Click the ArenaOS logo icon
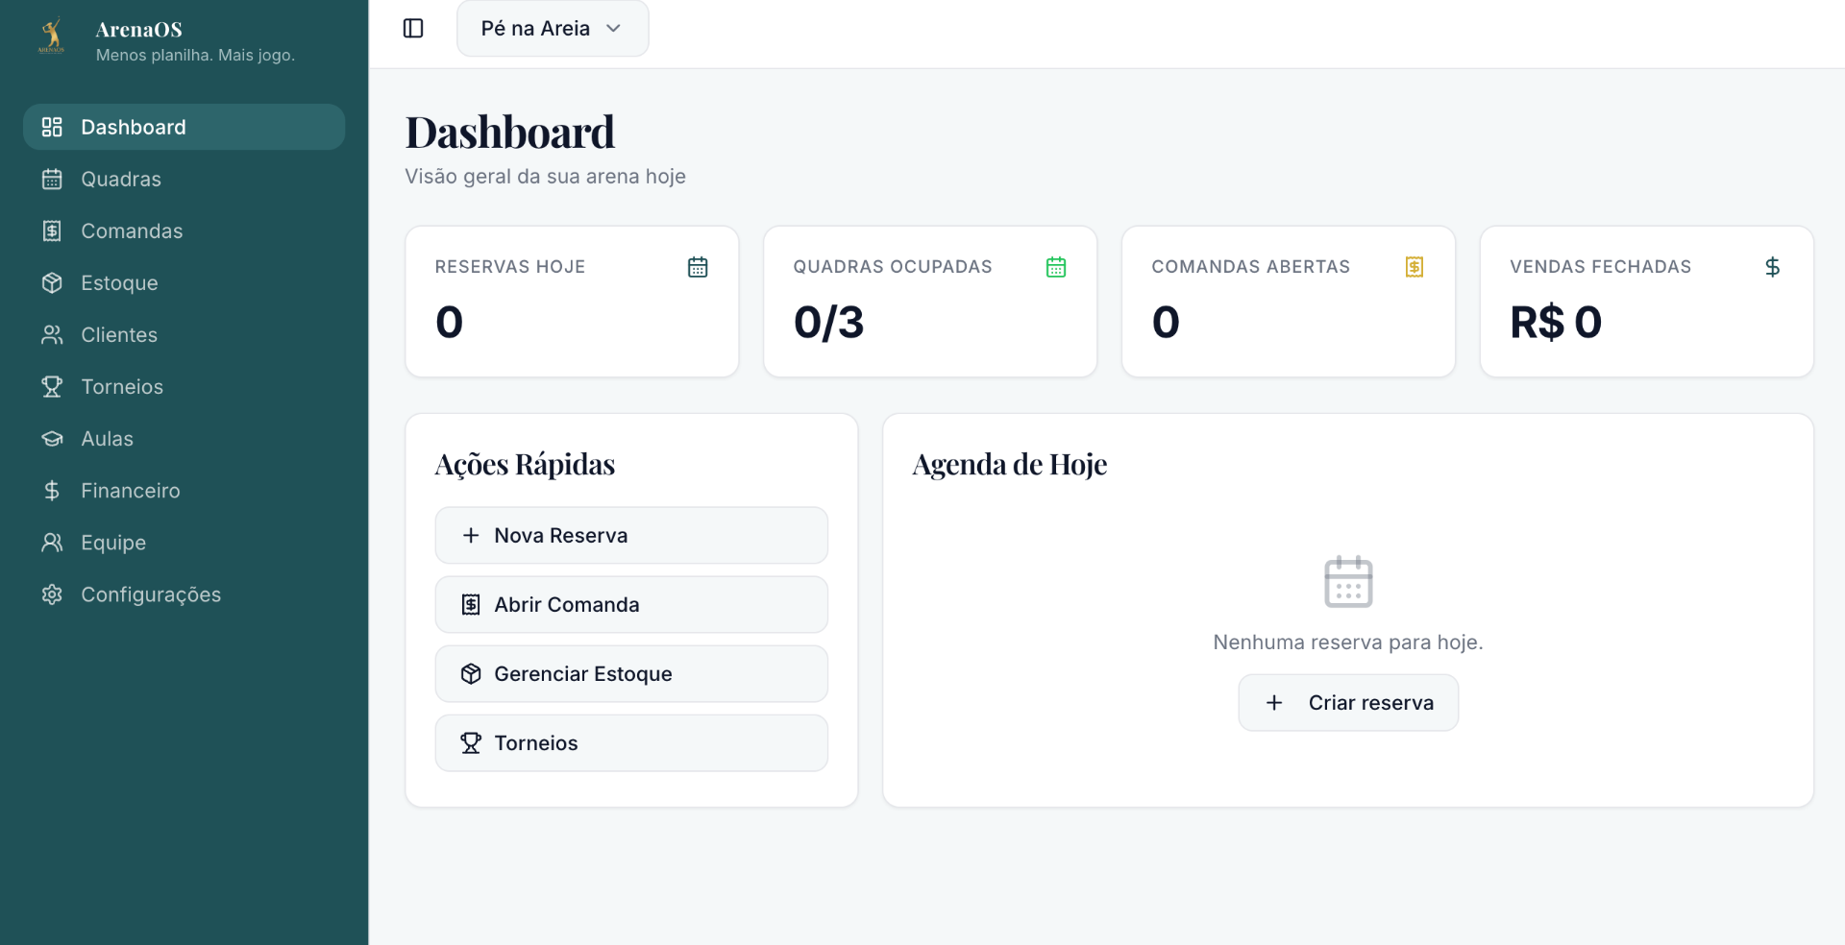The width and height of the screenshot is (1845, 945). [x=52, y=36]
